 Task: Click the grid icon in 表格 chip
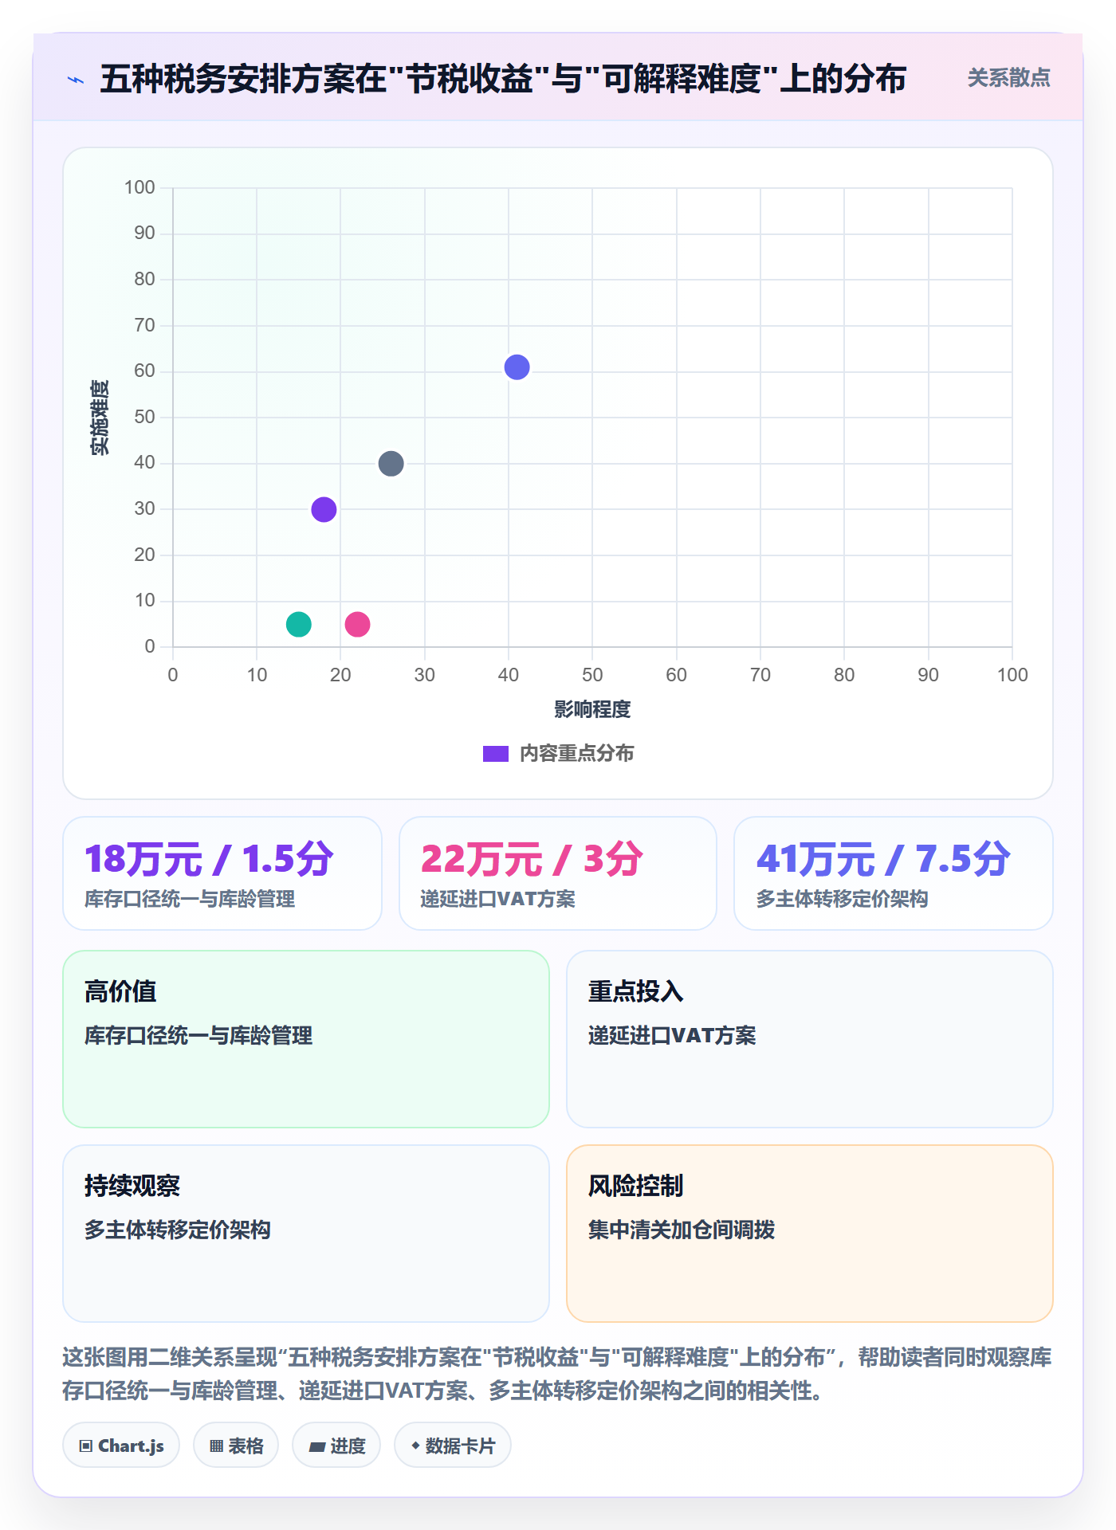pyautogui.click(x=216, y=1446)
